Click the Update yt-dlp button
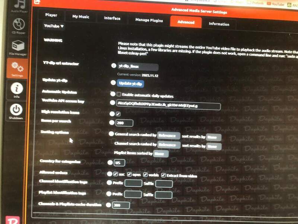298x224 pixels. click(130, 83)
